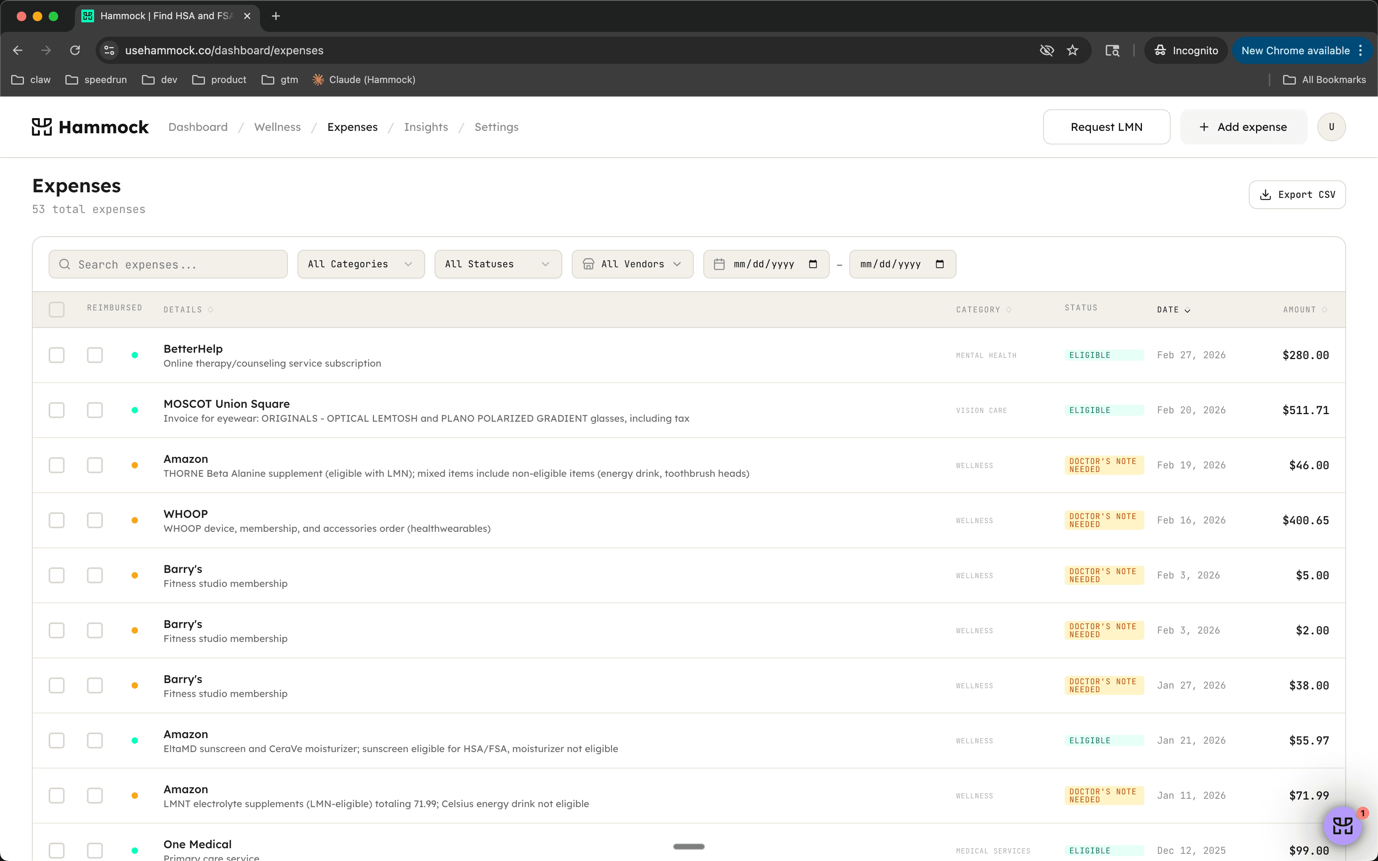
Task: Mark MOSCOT Union Square as reimbursed
Action: (95, 411)
